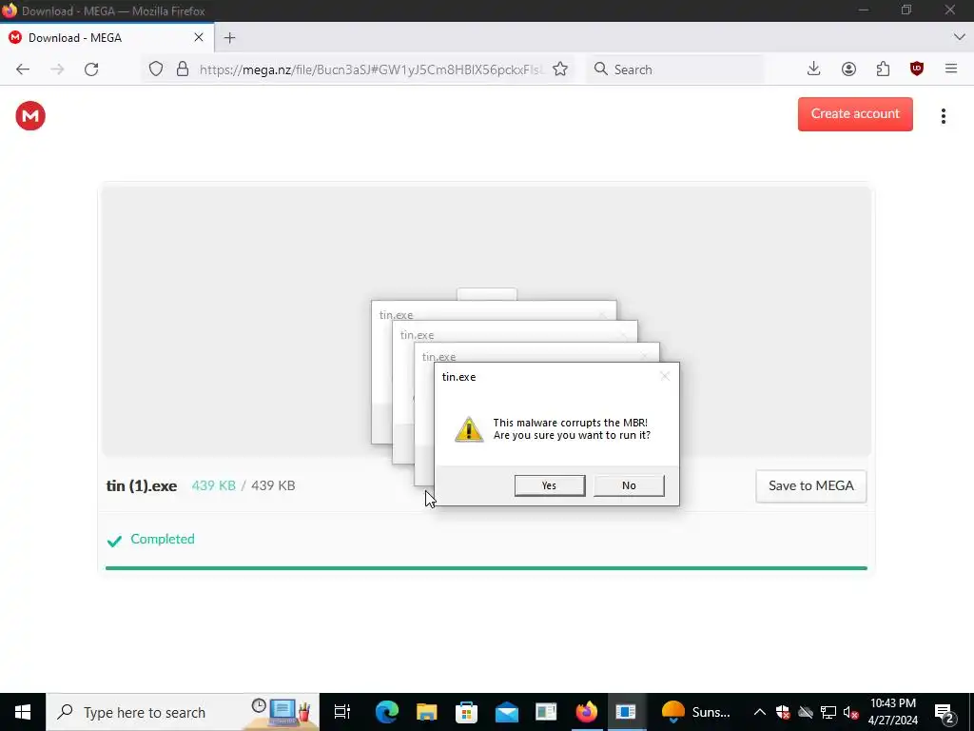Launch Microsoft Edge from taskbar
This screenshot has height=731, width=974.
coord(386,712)
